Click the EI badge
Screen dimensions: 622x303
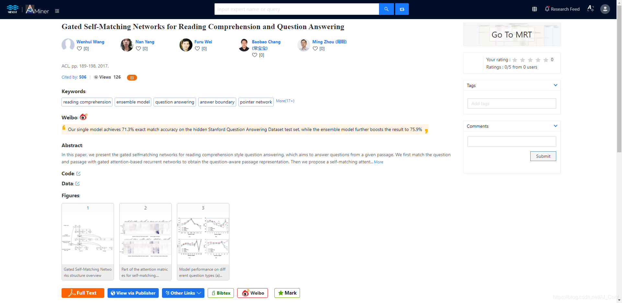coord(132,78)
